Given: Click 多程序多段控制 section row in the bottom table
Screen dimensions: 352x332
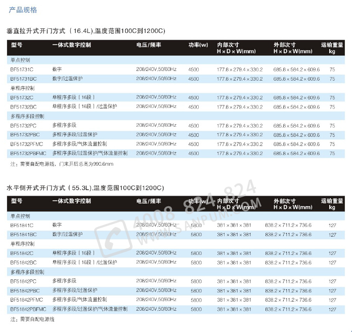Looking at the screenshot, I should click(x=27, y=272).
